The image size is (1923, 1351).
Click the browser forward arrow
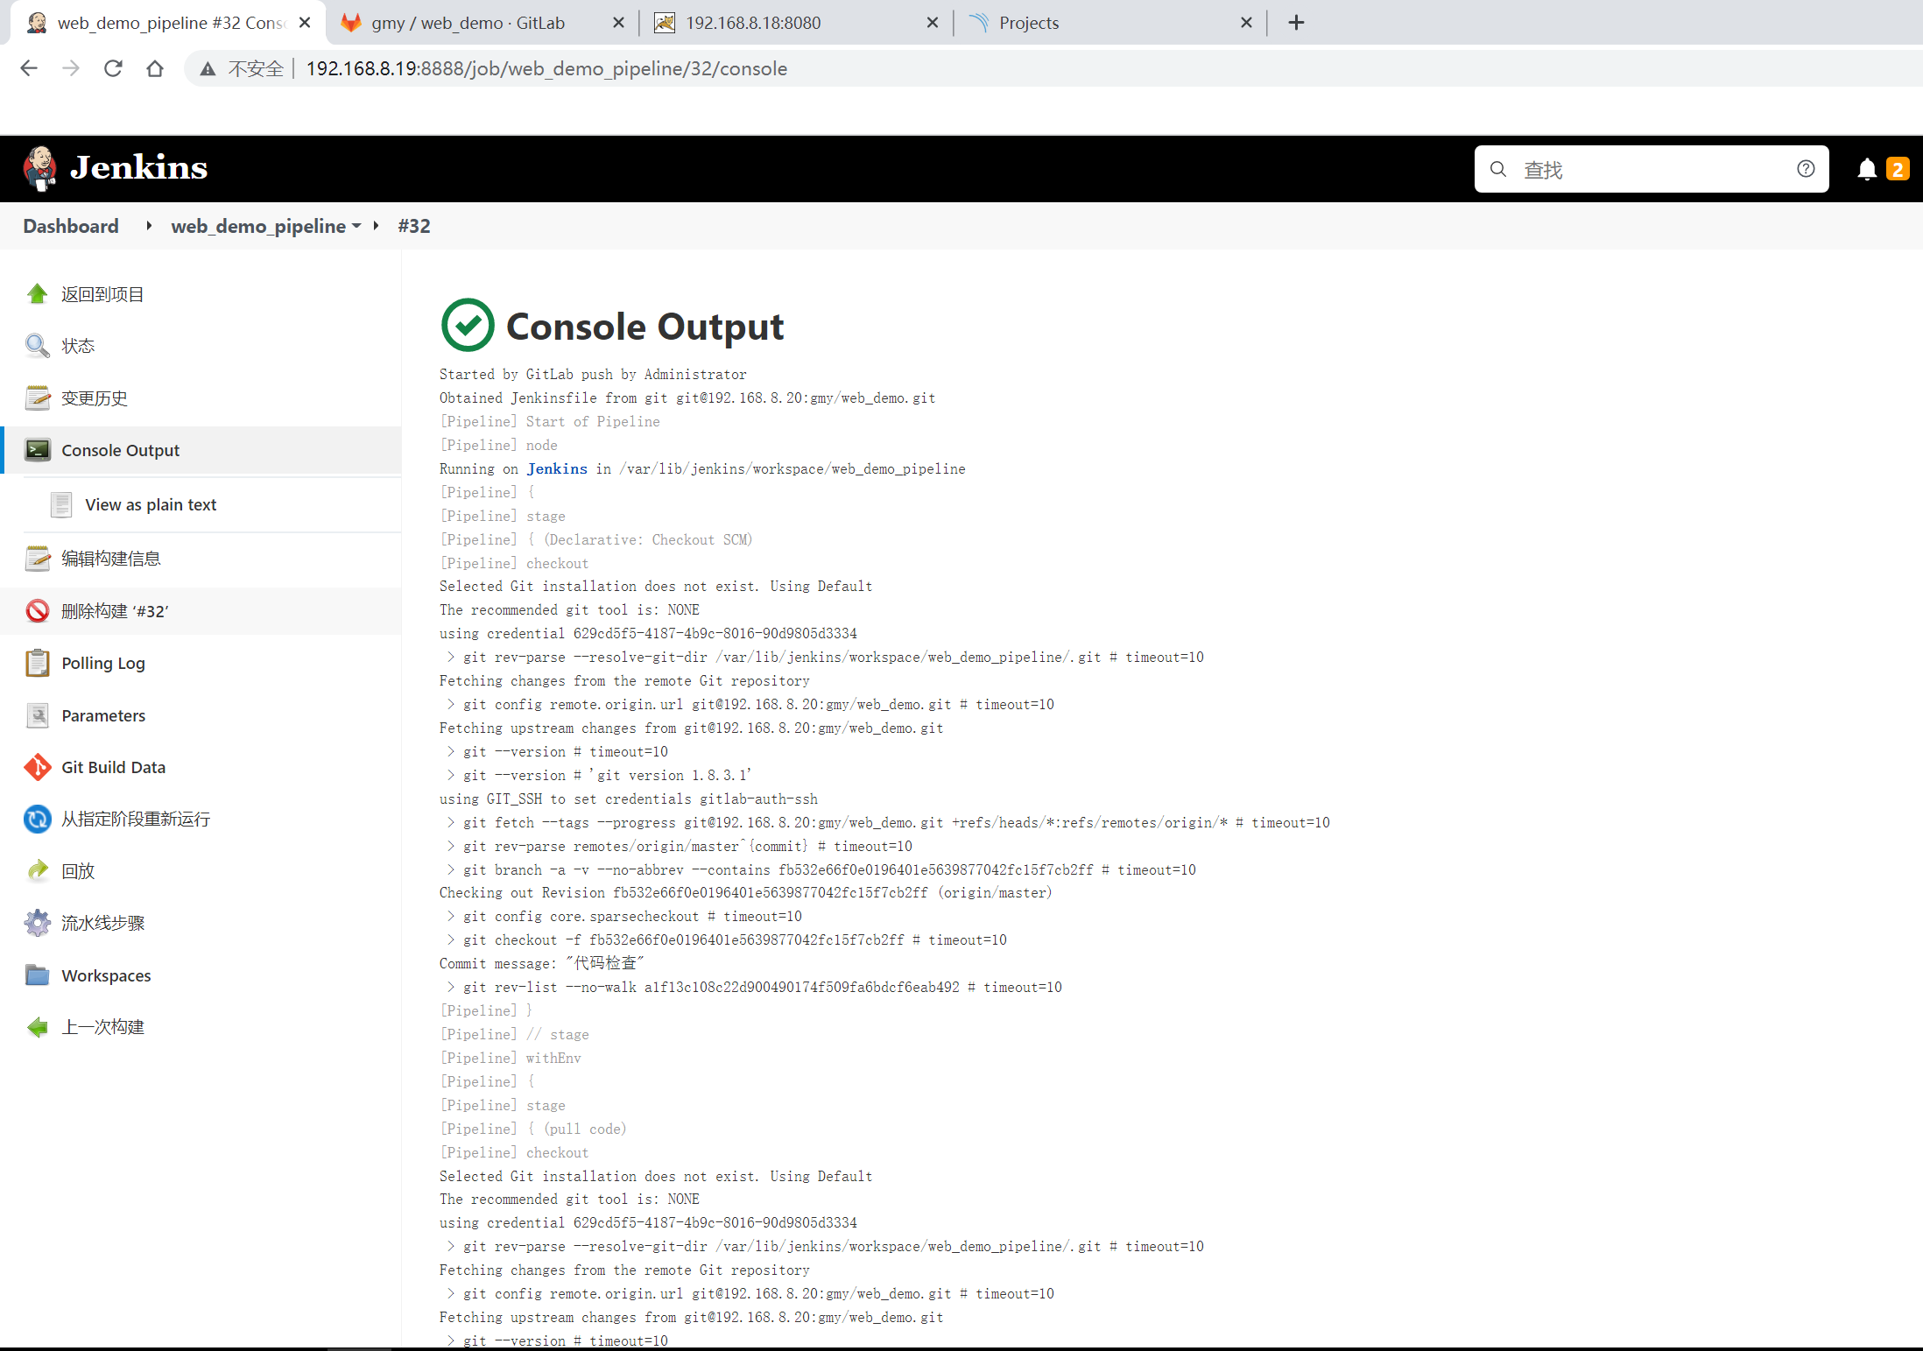click(71, 68)
